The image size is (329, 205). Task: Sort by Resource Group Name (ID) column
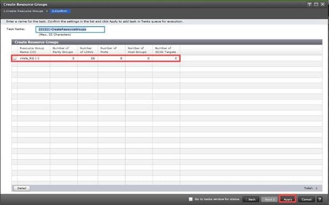coord(34,50)
